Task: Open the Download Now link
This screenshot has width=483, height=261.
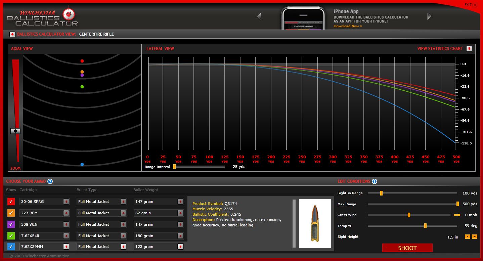Action: point(348,26)
